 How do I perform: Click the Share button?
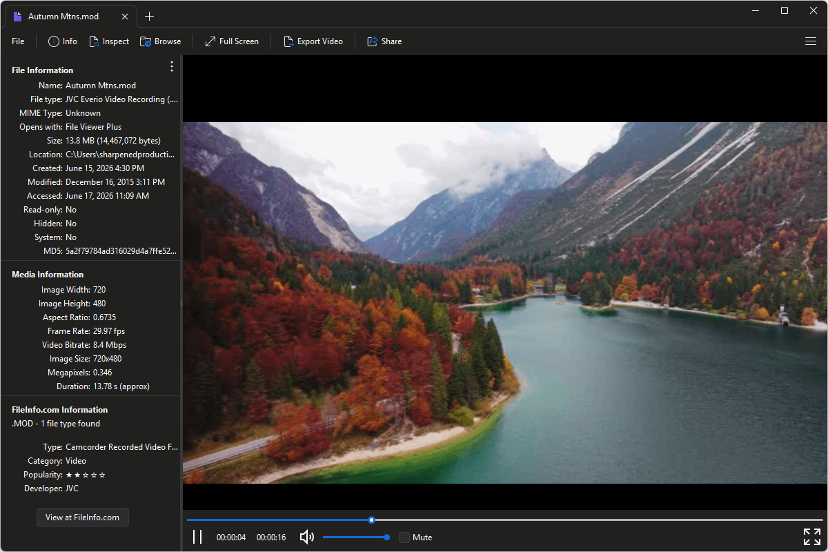tap(384, 41)
